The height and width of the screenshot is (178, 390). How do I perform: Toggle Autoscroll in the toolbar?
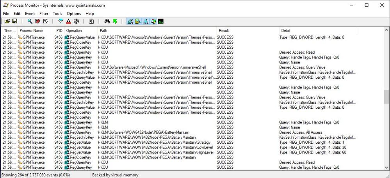coord(38,21)
